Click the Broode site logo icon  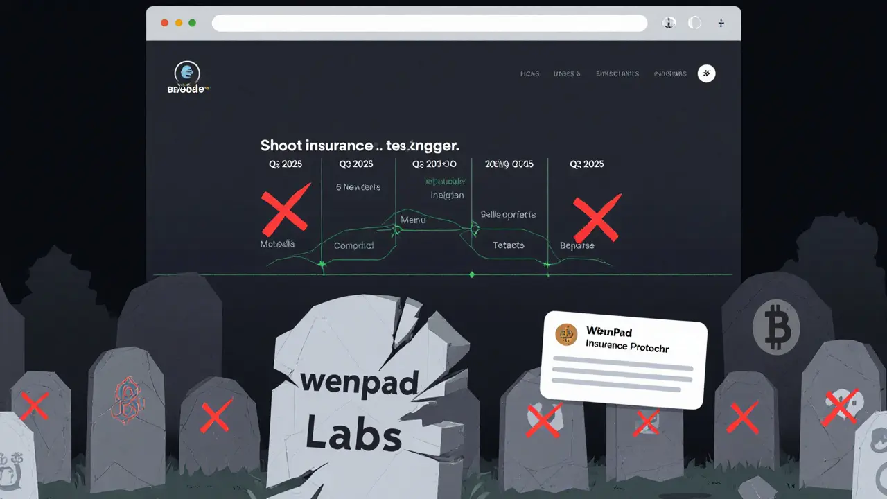[x=187, y=73]
